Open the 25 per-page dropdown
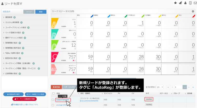Image resolution: width=197 pixels, height=108 pixels. click(x=160, y=87)
